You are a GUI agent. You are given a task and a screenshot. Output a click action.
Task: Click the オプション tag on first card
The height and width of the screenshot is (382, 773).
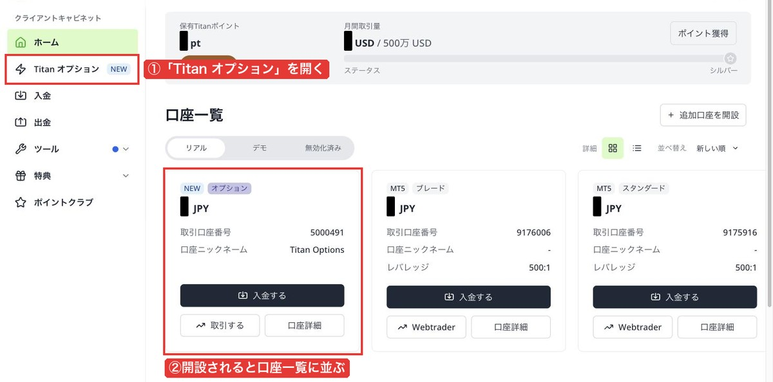(229, 188)
